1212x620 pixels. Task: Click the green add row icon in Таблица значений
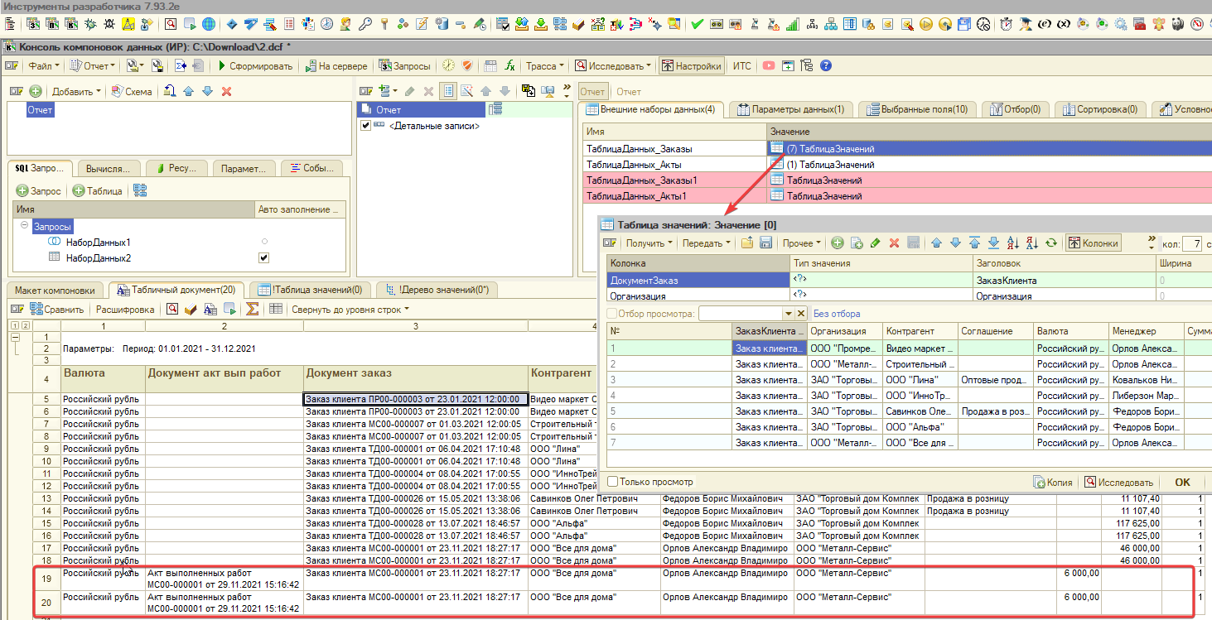pyautogui.click(x=838, y=243)
